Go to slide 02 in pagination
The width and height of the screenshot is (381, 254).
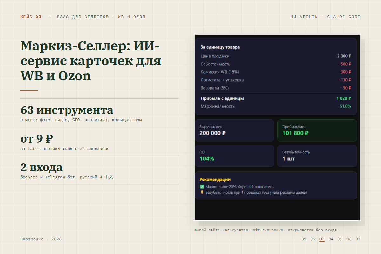coord(313,239)
